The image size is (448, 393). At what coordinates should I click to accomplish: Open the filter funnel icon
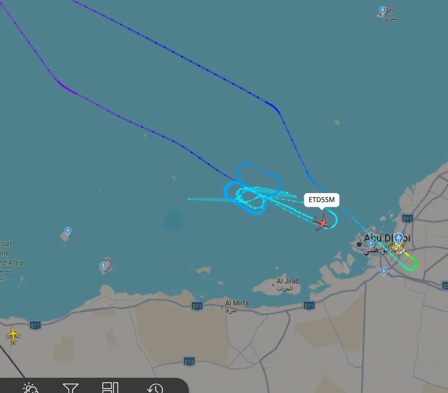pyautogui.click(x=71, y=388)
